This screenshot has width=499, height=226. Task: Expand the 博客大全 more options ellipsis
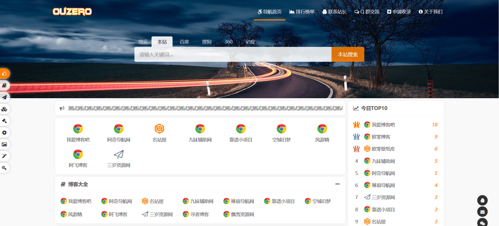[x=337, y=184]
